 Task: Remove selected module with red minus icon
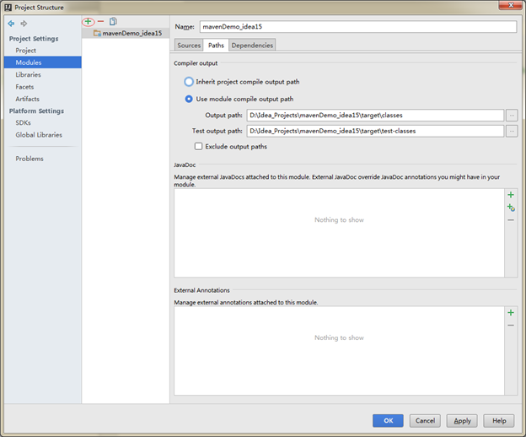pos(100,22)
